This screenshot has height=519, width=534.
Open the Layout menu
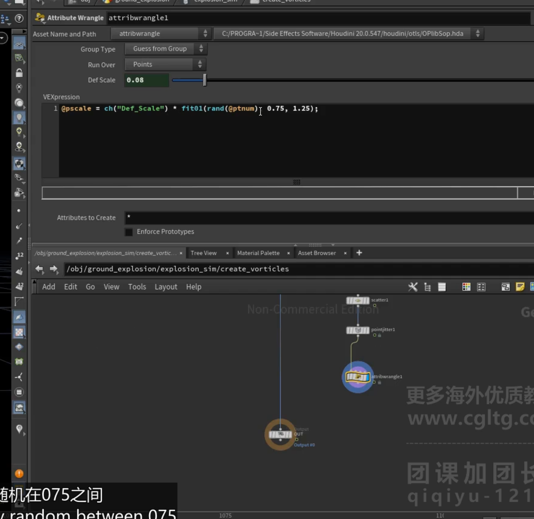tap(166, 287)
